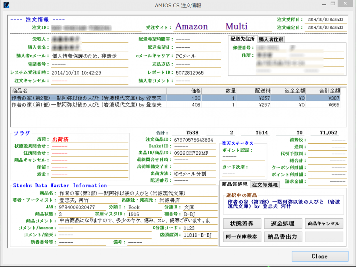356x267 pixels.
Task: Click the 納品書出力 button
Action: point(283,237)
